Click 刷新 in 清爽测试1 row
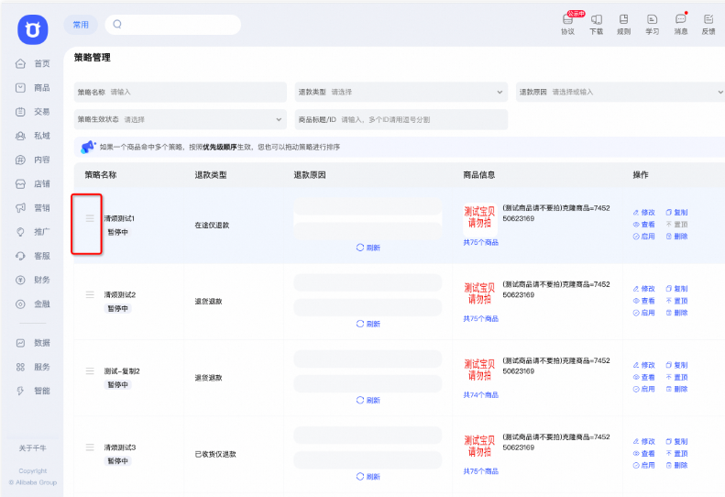Image resolution: width=725 pixels, height=497 pixels. pyautogui.click(x=368, y=248)
